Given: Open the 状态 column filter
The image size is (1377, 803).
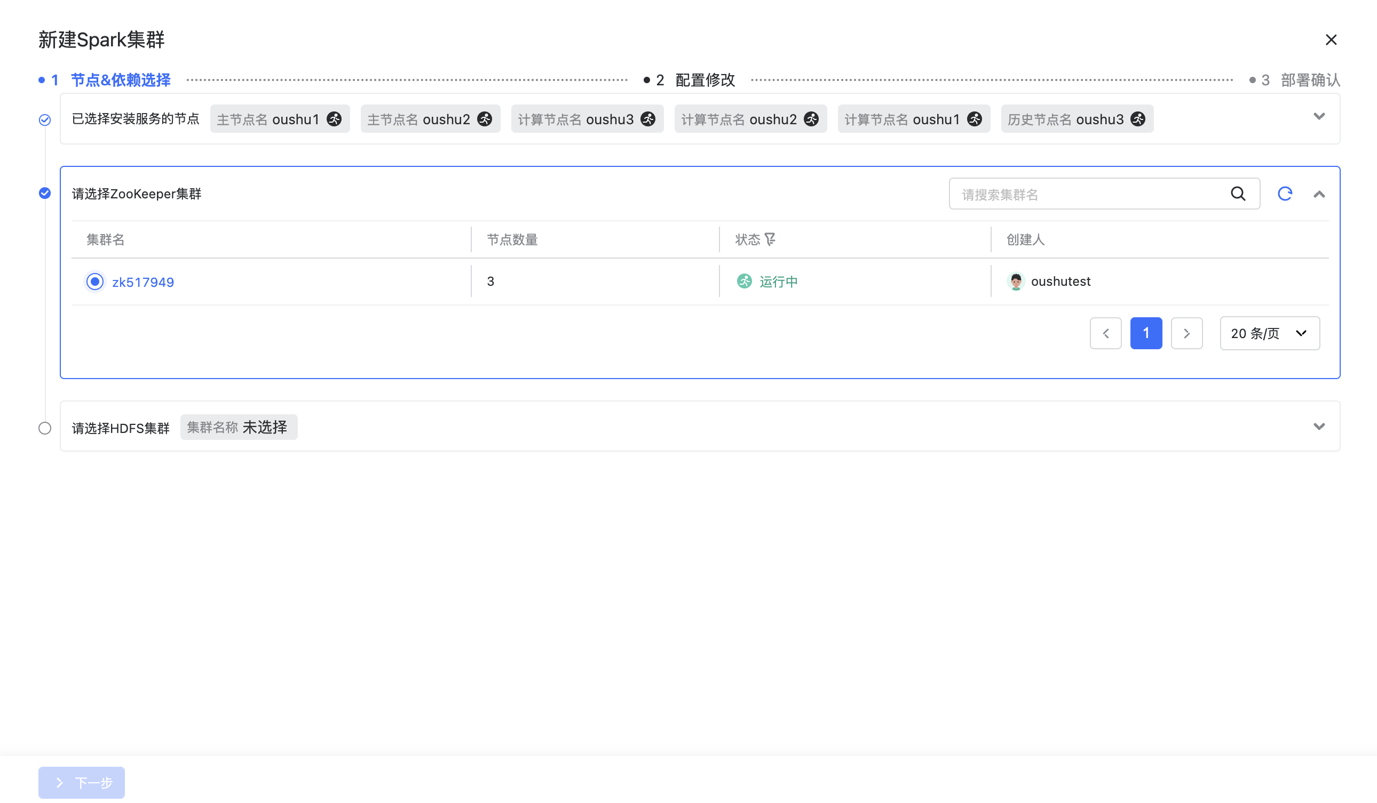Looking at the screenshot, I should point(770,239).
